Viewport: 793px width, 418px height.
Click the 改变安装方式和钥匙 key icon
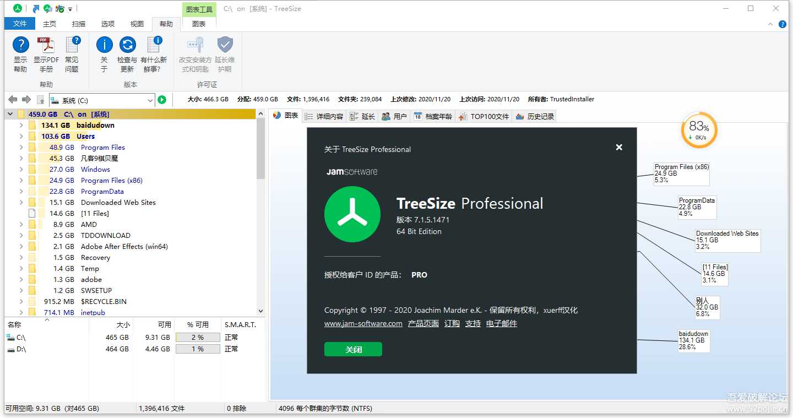(195, 45)
